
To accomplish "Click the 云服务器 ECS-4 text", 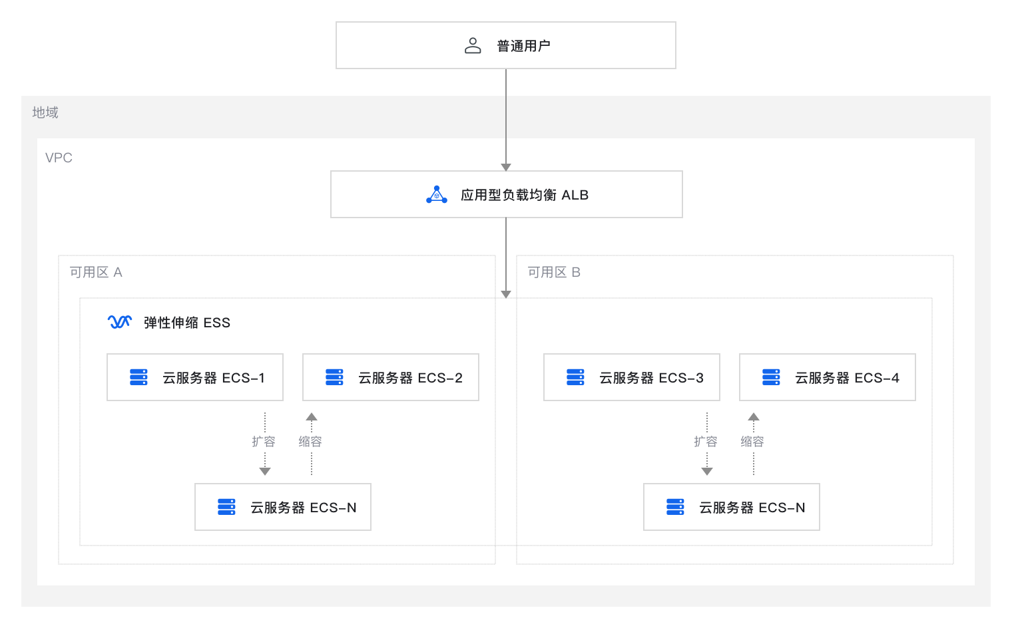I will (847, 378).
